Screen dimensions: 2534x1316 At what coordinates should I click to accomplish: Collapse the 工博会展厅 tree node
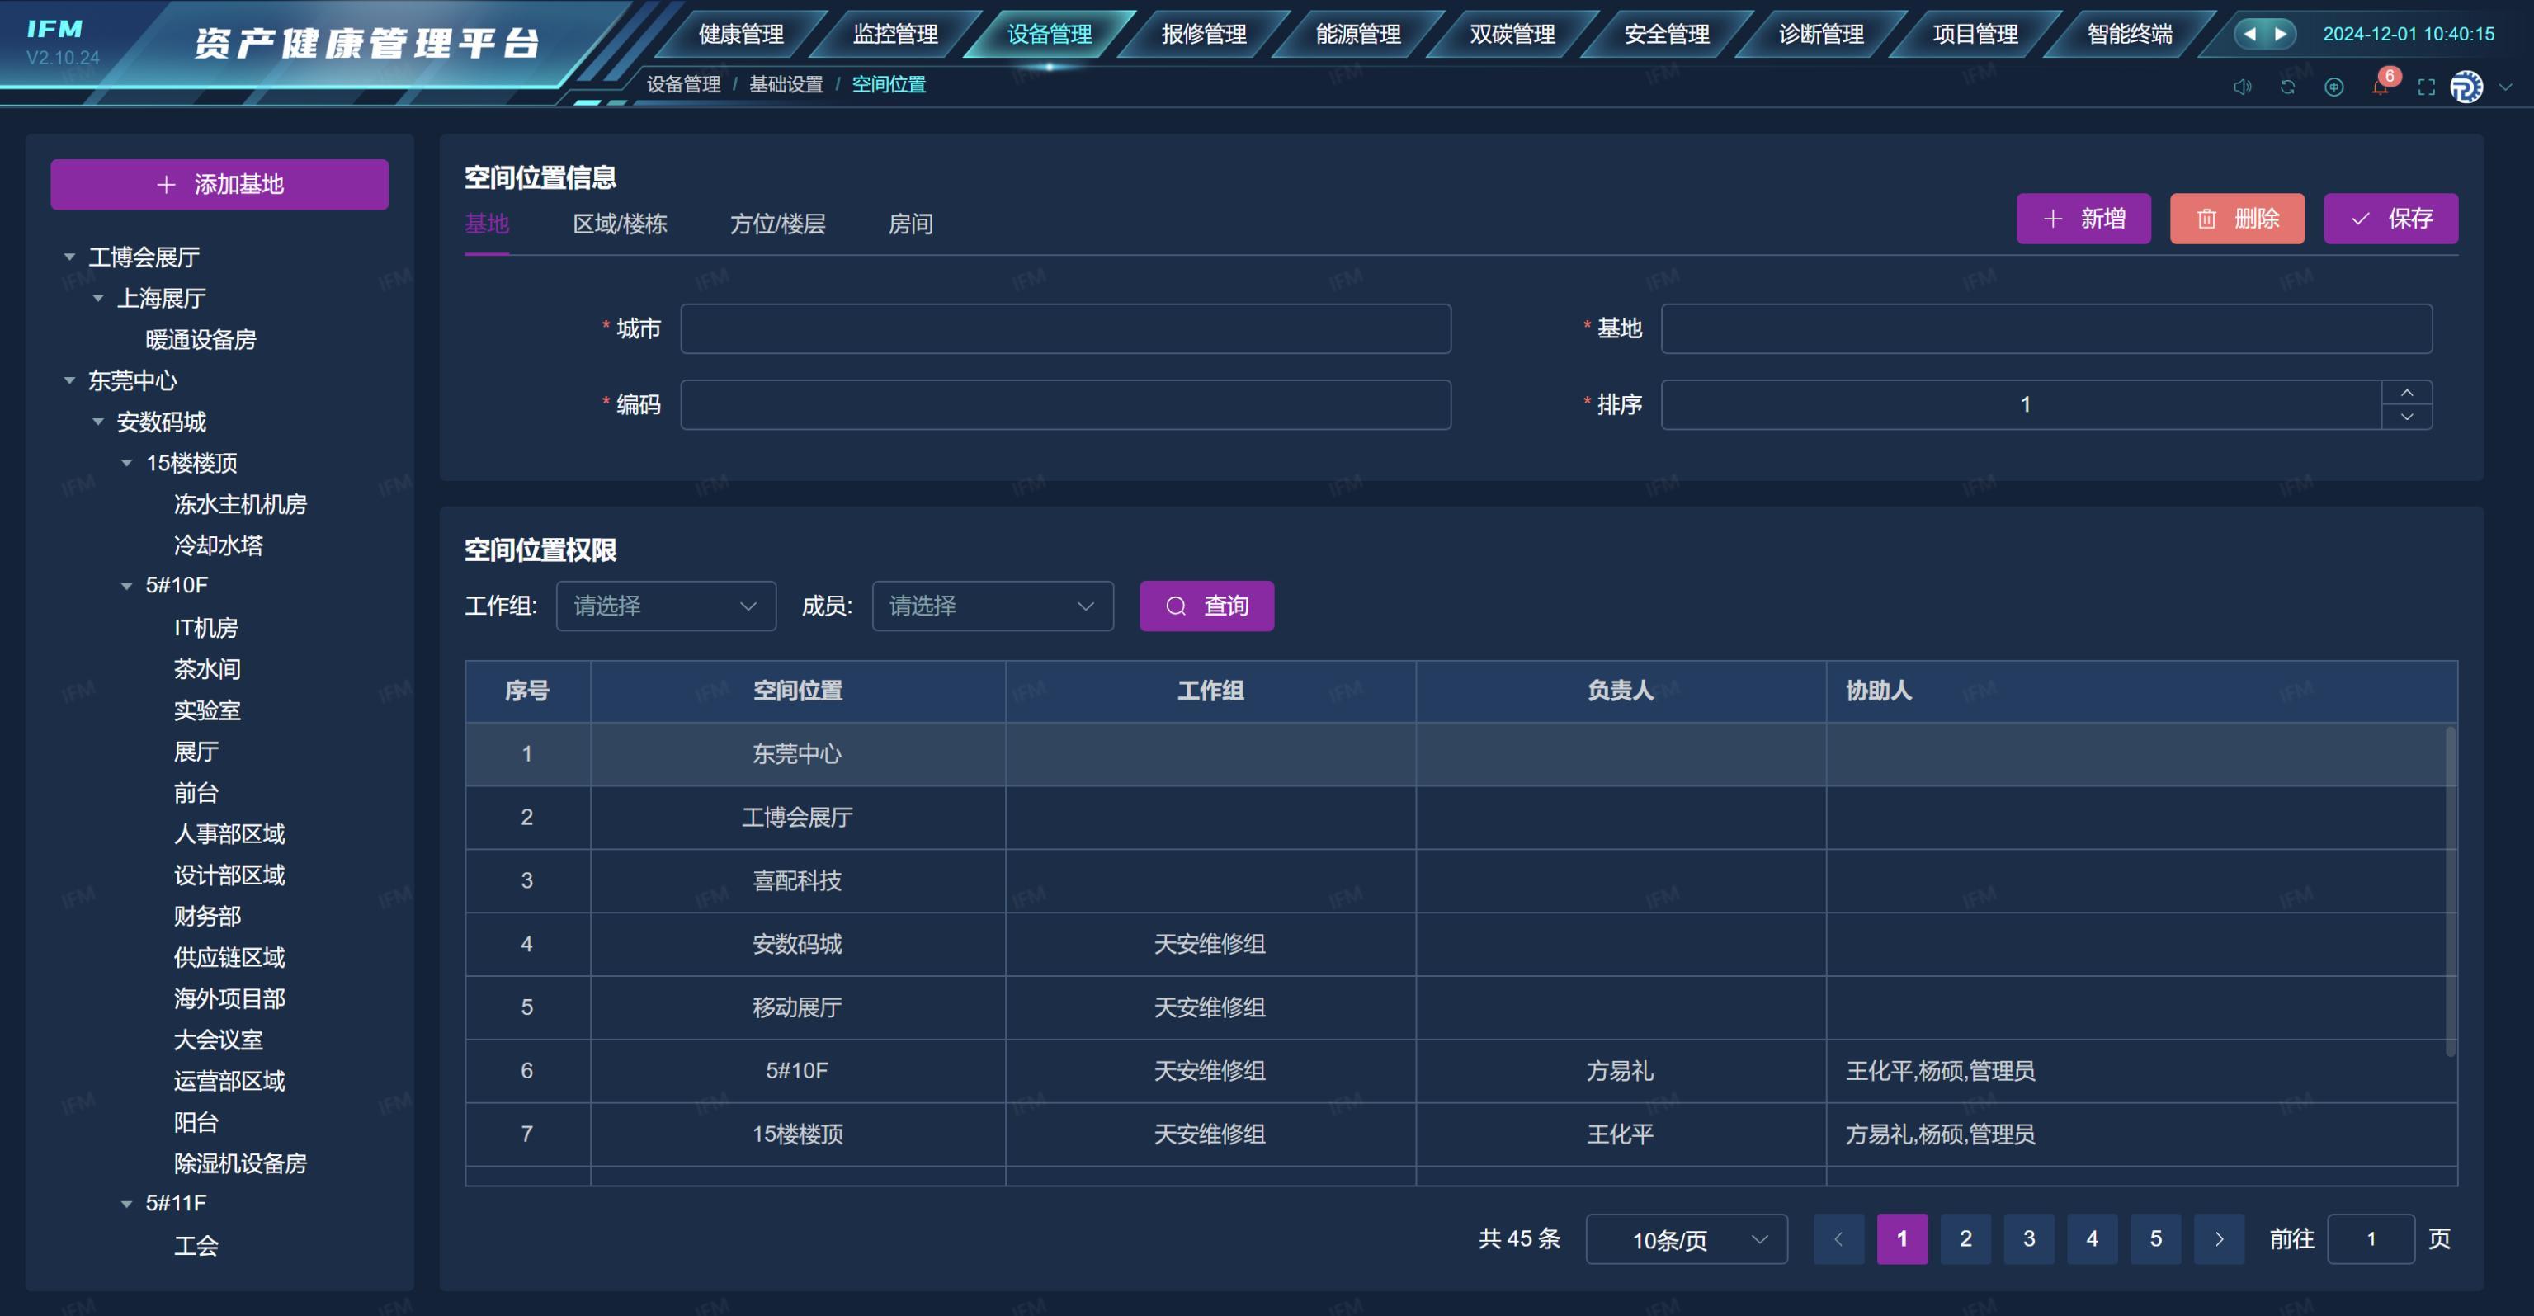(68, 257)
